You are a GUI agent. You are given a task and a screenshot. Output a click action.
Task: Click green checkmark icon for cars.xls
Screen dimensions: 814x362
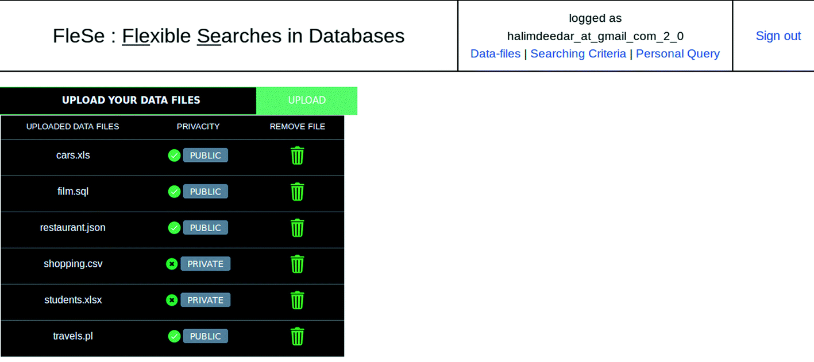174,155
